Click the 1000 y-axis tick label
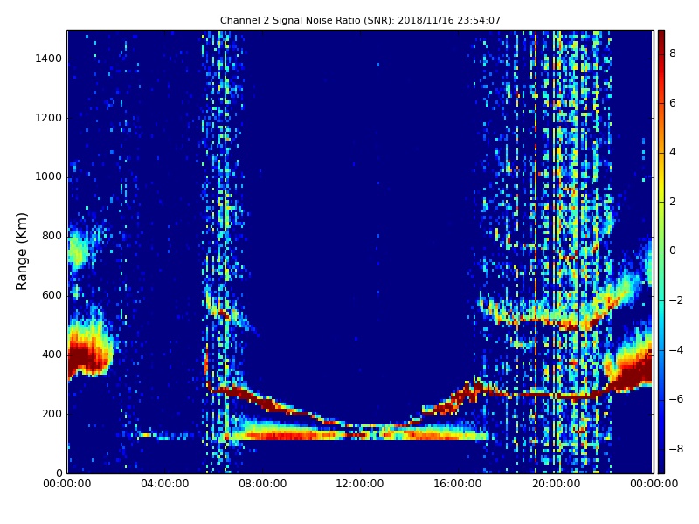 pyautogui.click(x=49, y=176)
